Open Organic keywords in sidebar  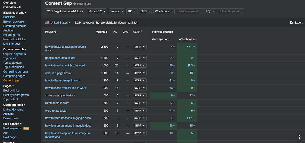14,54
